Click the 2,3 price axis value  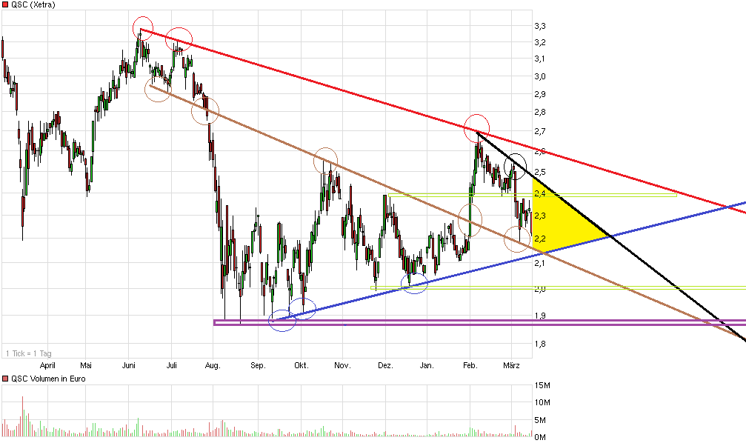540,216
